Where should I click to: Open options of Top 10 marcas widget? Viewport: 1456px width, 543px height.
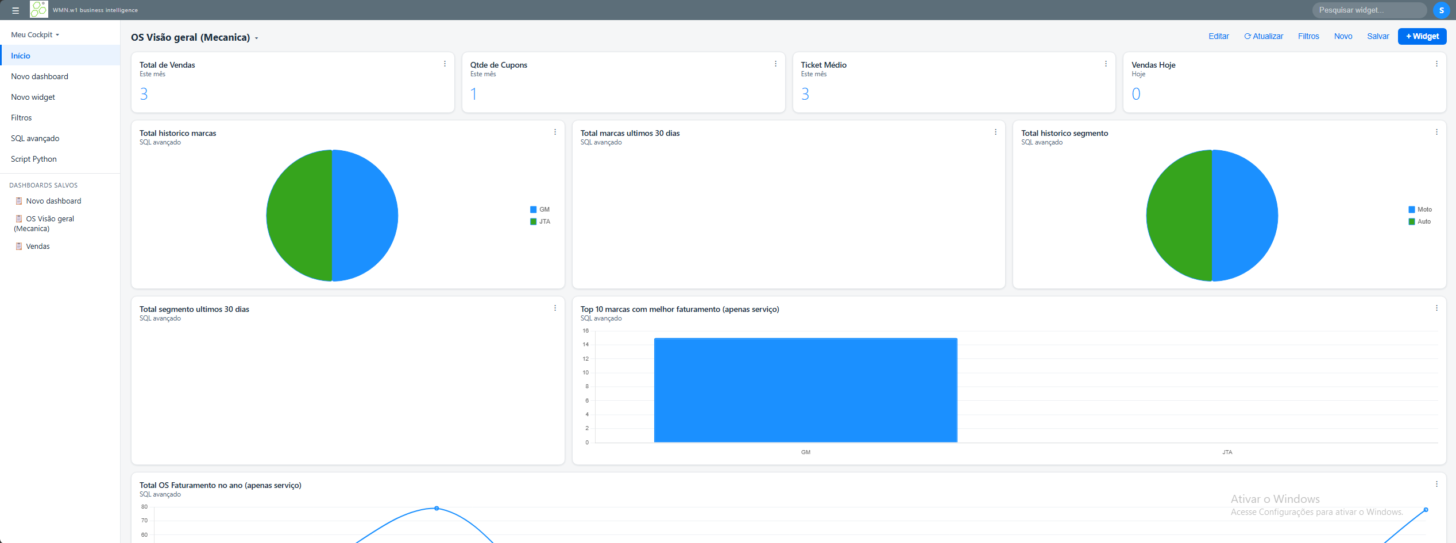(1436, 308)
